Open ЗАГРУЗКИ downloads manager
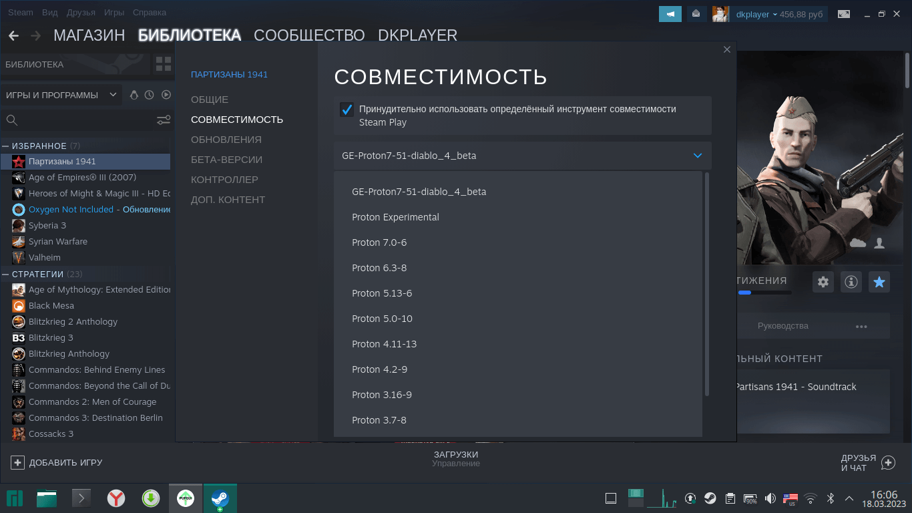The width and height of the screenshot is (912, 513). (456, 455)
